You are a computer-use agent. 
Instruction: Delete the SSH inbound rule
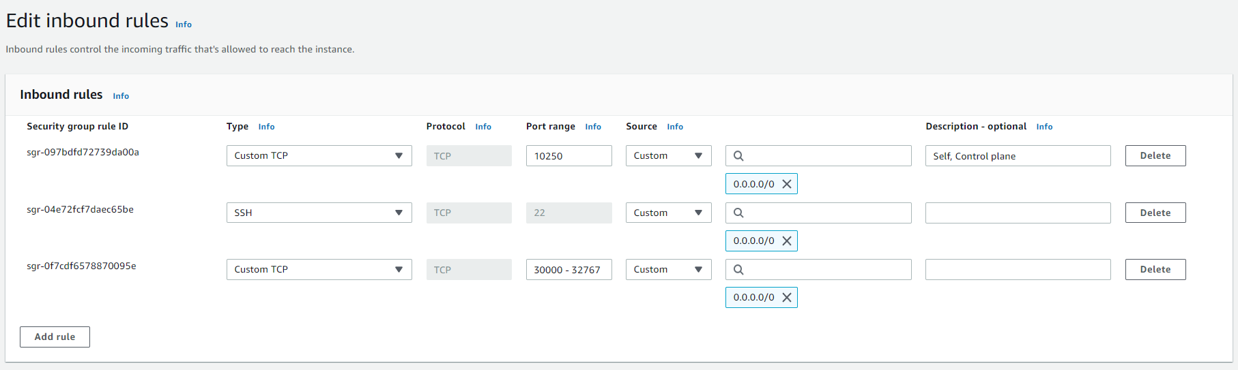(x=1155, y=213)
